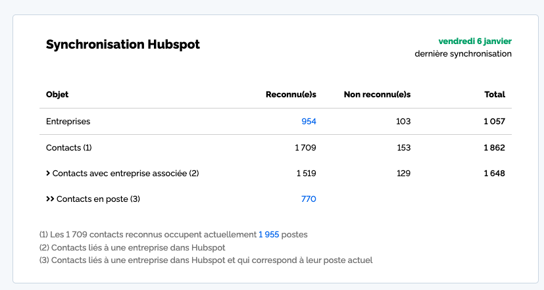544x290 pixels.
Task: Click the Objet column header
Action: point(57,95)
